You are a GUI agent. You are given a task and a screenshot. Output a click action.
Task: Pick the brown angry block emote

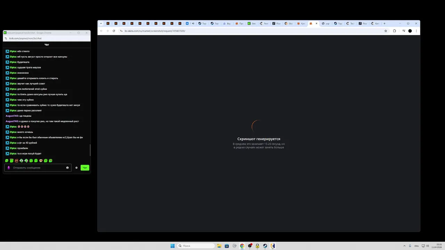pos(16,161)
